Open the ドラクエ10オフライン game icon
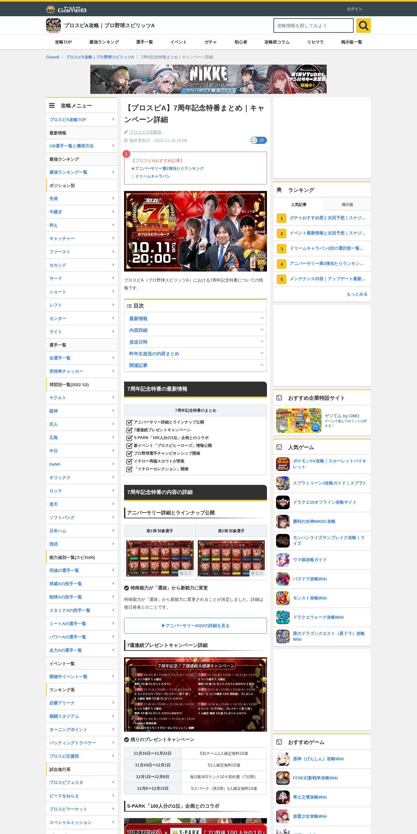 (283, 502)
